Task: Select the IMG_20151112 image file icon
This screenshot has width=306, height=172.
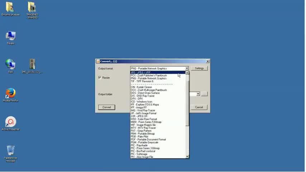Action: pyautogui.click(x=32, y=66)
